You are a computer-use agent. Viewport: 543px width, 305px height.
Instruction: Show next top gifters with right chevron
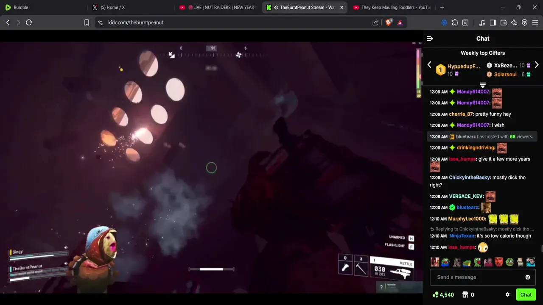coord(537,65)
